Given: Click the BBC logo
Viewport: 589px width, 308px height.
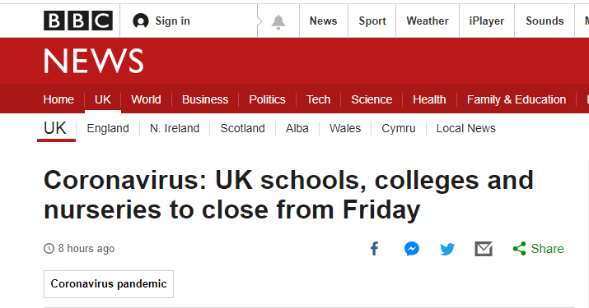Looking at the screenshot, I should [x=78, y=21].
